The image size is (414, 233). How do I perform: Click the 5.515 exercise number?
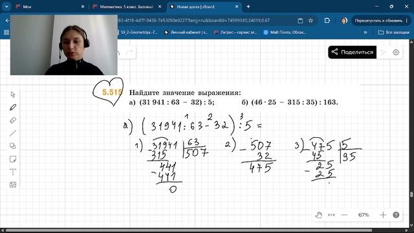pos(112,92)
